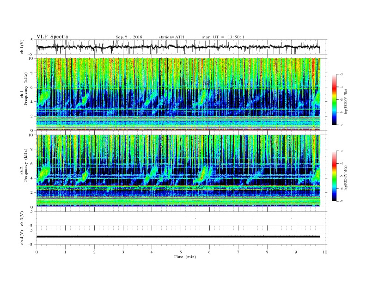Screen dimensions: 366x283
Task: Click the time axis tick label "8"
Action: point(267,252)
